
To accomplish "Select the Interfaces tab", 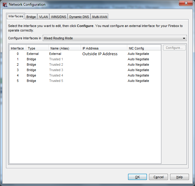I will [x=16, y=16].
